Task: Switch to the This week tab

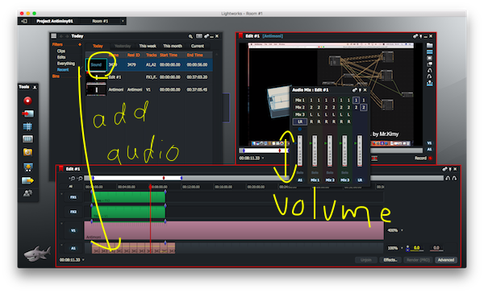Action: (148, 46)
